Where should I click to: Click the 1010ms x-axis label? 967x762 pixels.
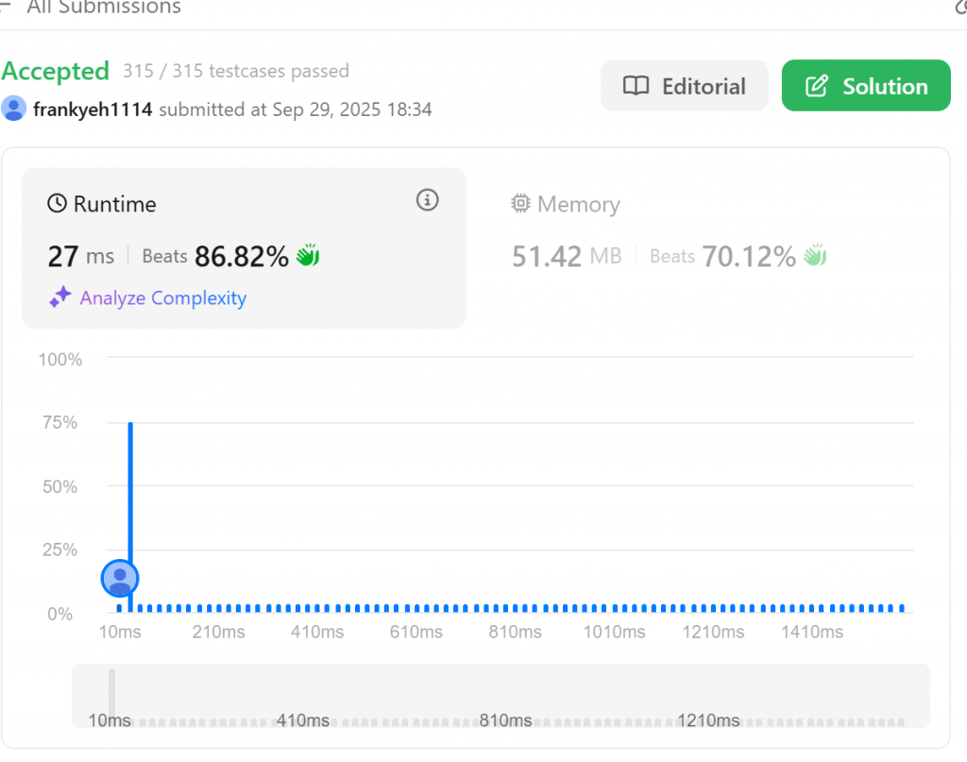click(614, 632)
